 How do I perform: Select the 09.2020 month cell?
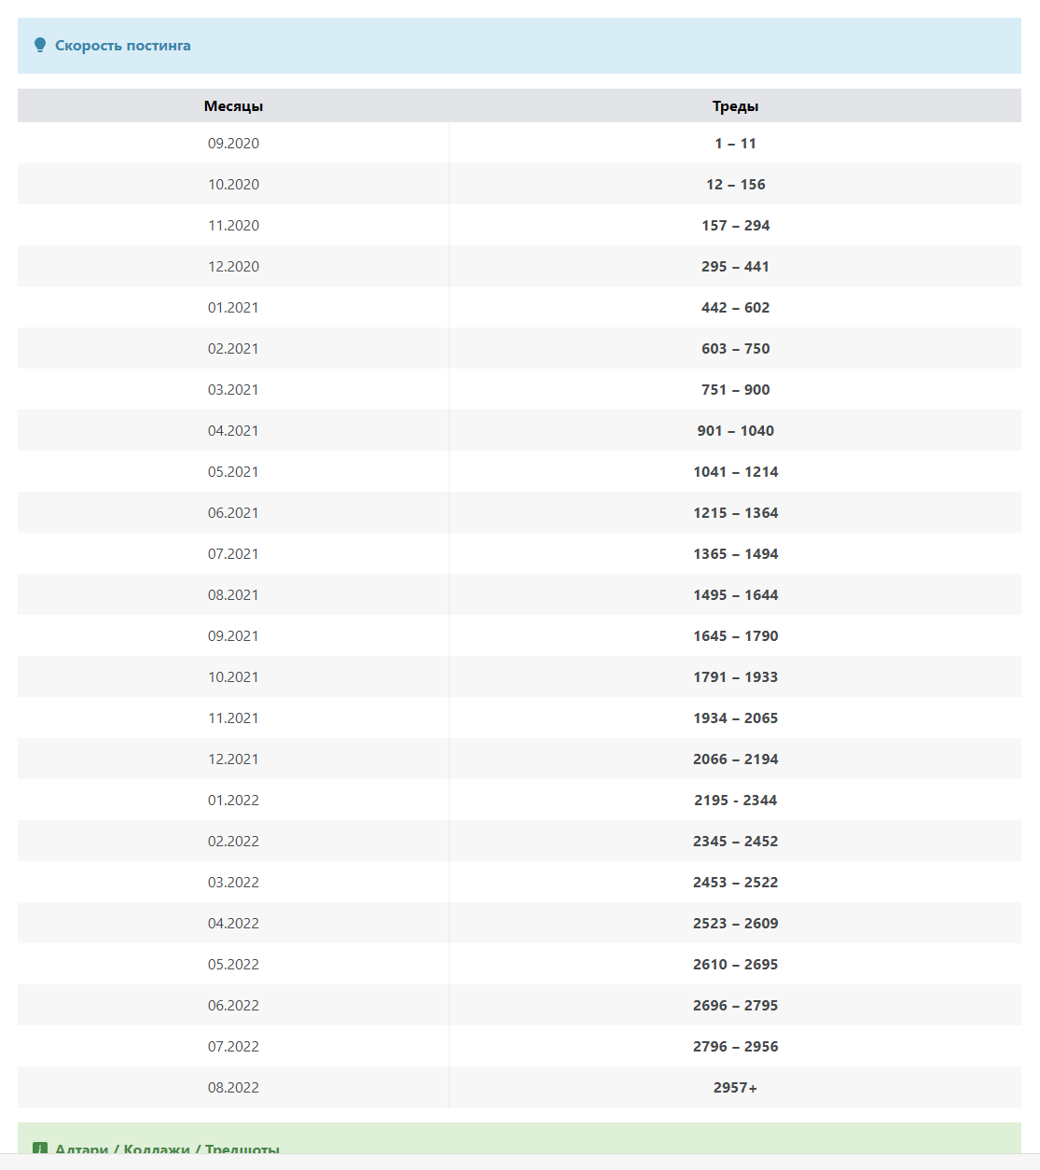[233, 144]
